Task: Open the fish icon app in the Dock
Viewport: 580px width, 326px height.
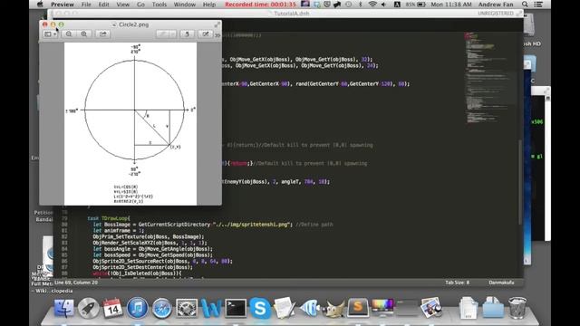Action: (309, 308)
